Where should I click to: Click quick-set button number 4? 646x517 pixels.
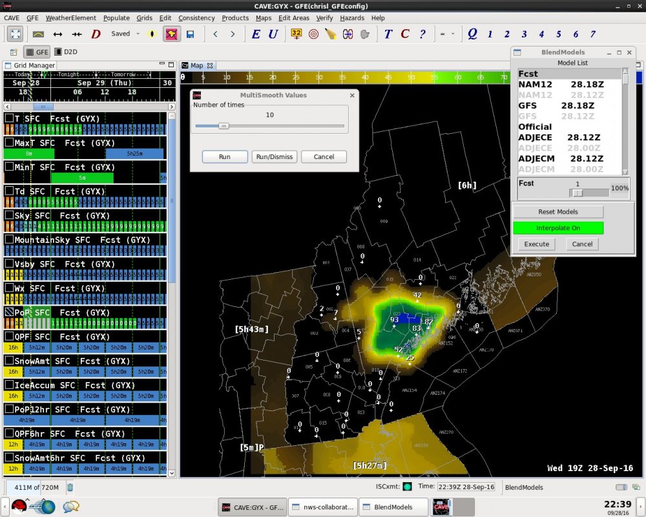coord(541,34)
